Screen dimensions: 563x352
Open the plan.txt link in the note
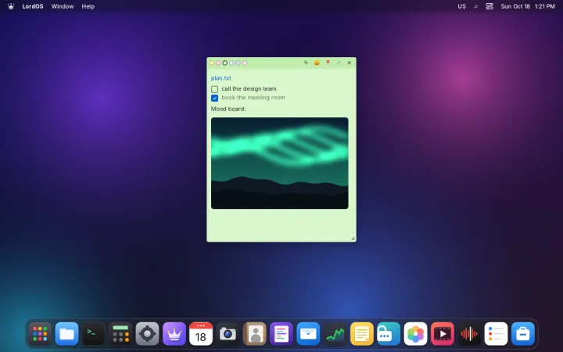coord(221,78)
